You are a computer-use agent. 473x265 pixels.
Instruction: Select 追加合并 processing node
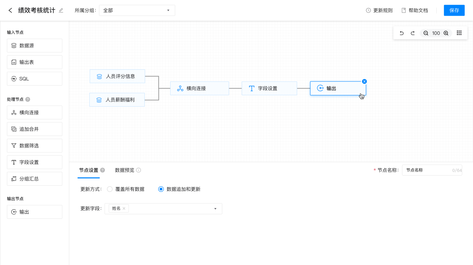point(35,129)
